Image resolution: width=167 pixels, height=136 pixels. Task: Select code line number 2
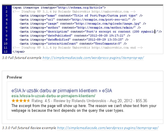point(6,11)
